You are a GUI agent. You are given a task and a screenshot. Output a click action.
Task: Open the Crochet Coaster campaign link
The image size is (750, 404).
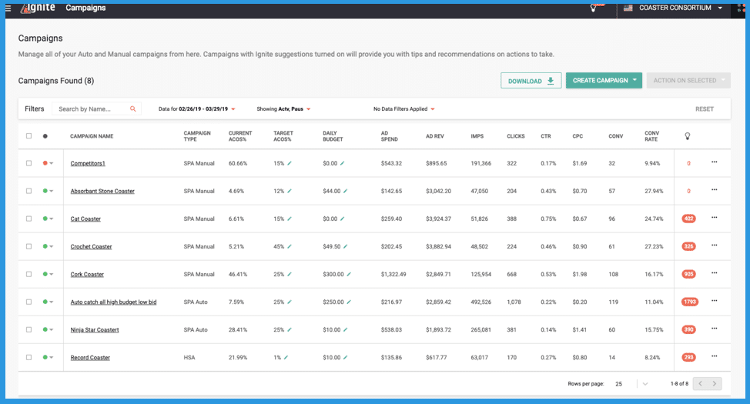(91, 247)
